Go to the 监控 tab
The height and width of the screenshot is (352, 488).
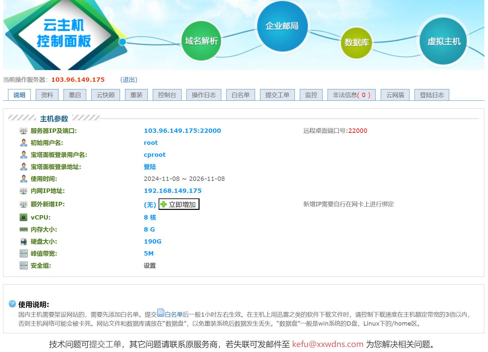point(311,95)
